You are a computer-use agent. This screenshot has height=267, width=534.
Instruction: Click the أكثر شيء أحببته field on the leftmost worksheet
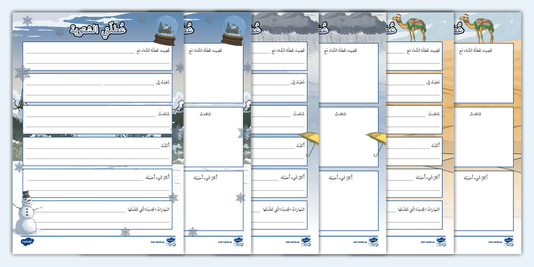coord(97,183)
